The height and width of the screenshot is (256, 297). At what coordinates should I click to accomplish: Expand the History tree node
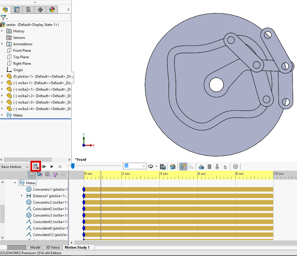click(2, 31)
